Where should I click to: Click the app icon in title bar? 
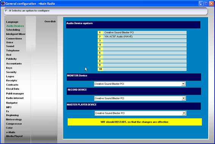(3, 3)
